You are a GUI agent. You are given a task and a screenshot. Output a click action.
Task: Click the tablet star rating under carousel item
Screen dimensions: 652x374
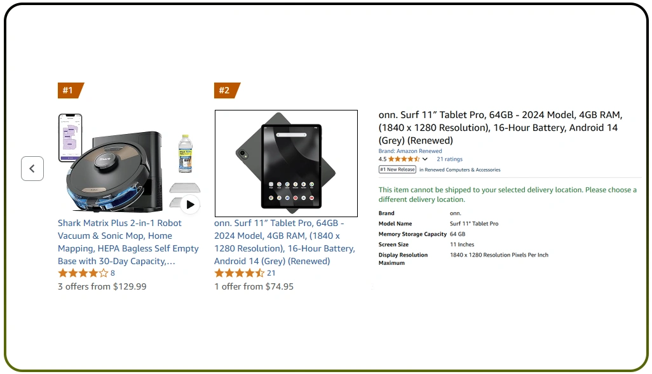(x=239, y=274)
